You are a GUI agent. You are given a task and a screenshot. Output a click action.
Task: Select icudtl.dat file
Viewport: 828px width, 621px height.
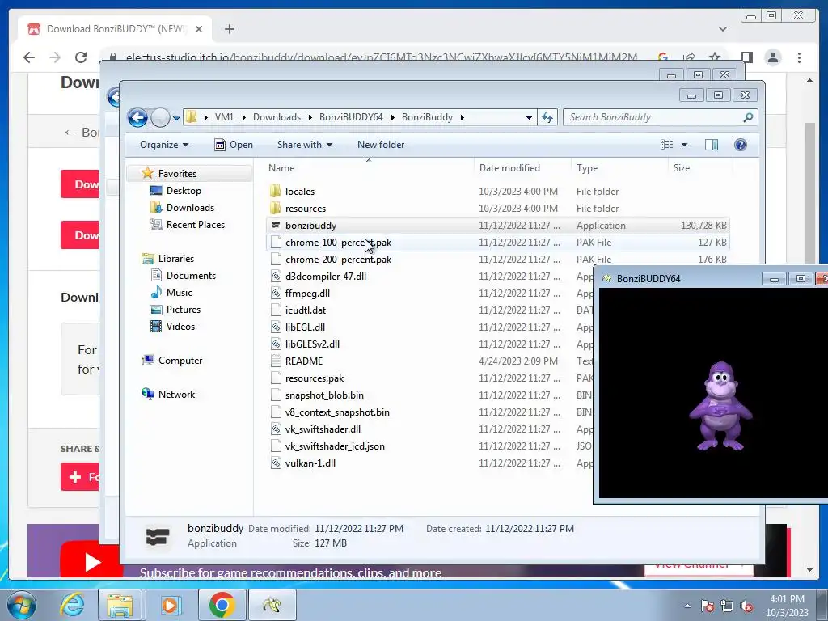tap(305, 310)
